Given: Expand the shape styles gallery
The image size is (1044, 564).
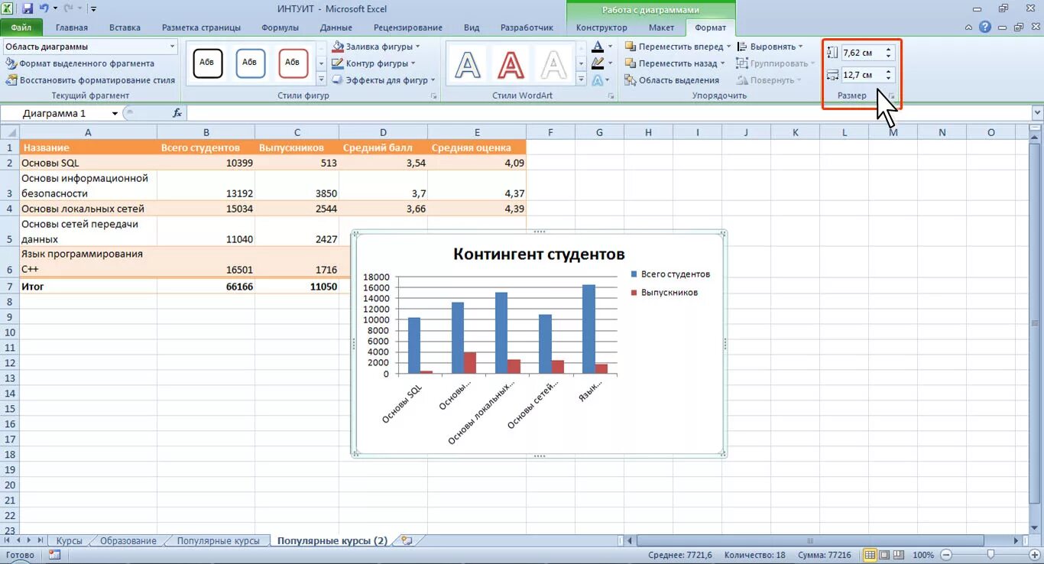Looking at the screenshot, I should click(x=321, y=79).
